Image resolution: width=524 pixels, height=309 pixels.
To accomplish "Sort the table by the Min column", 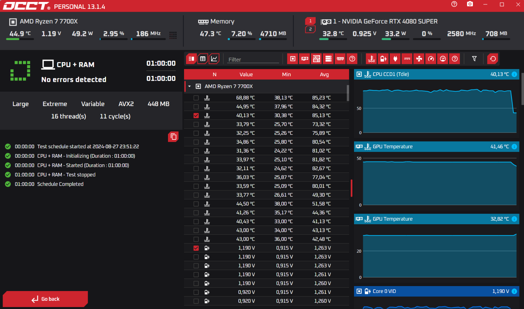I will click(286, 75).
